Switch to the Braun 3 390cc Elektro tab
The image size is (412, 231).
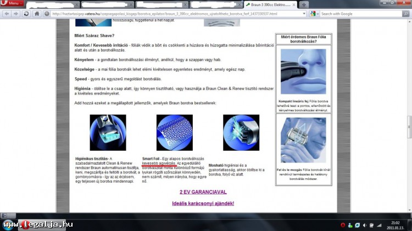coord(269,4)
